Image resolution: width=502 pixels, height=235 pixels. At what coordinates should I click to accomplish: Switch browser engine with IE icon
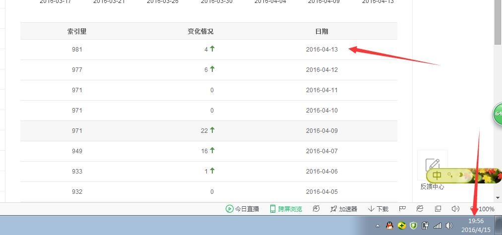pyautogui.click(x=420, y=209)
